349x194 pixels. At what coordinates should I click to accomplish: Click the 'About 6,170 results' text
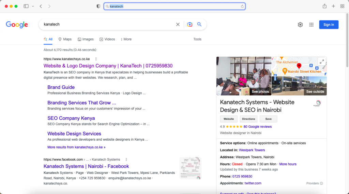point(70,50)
